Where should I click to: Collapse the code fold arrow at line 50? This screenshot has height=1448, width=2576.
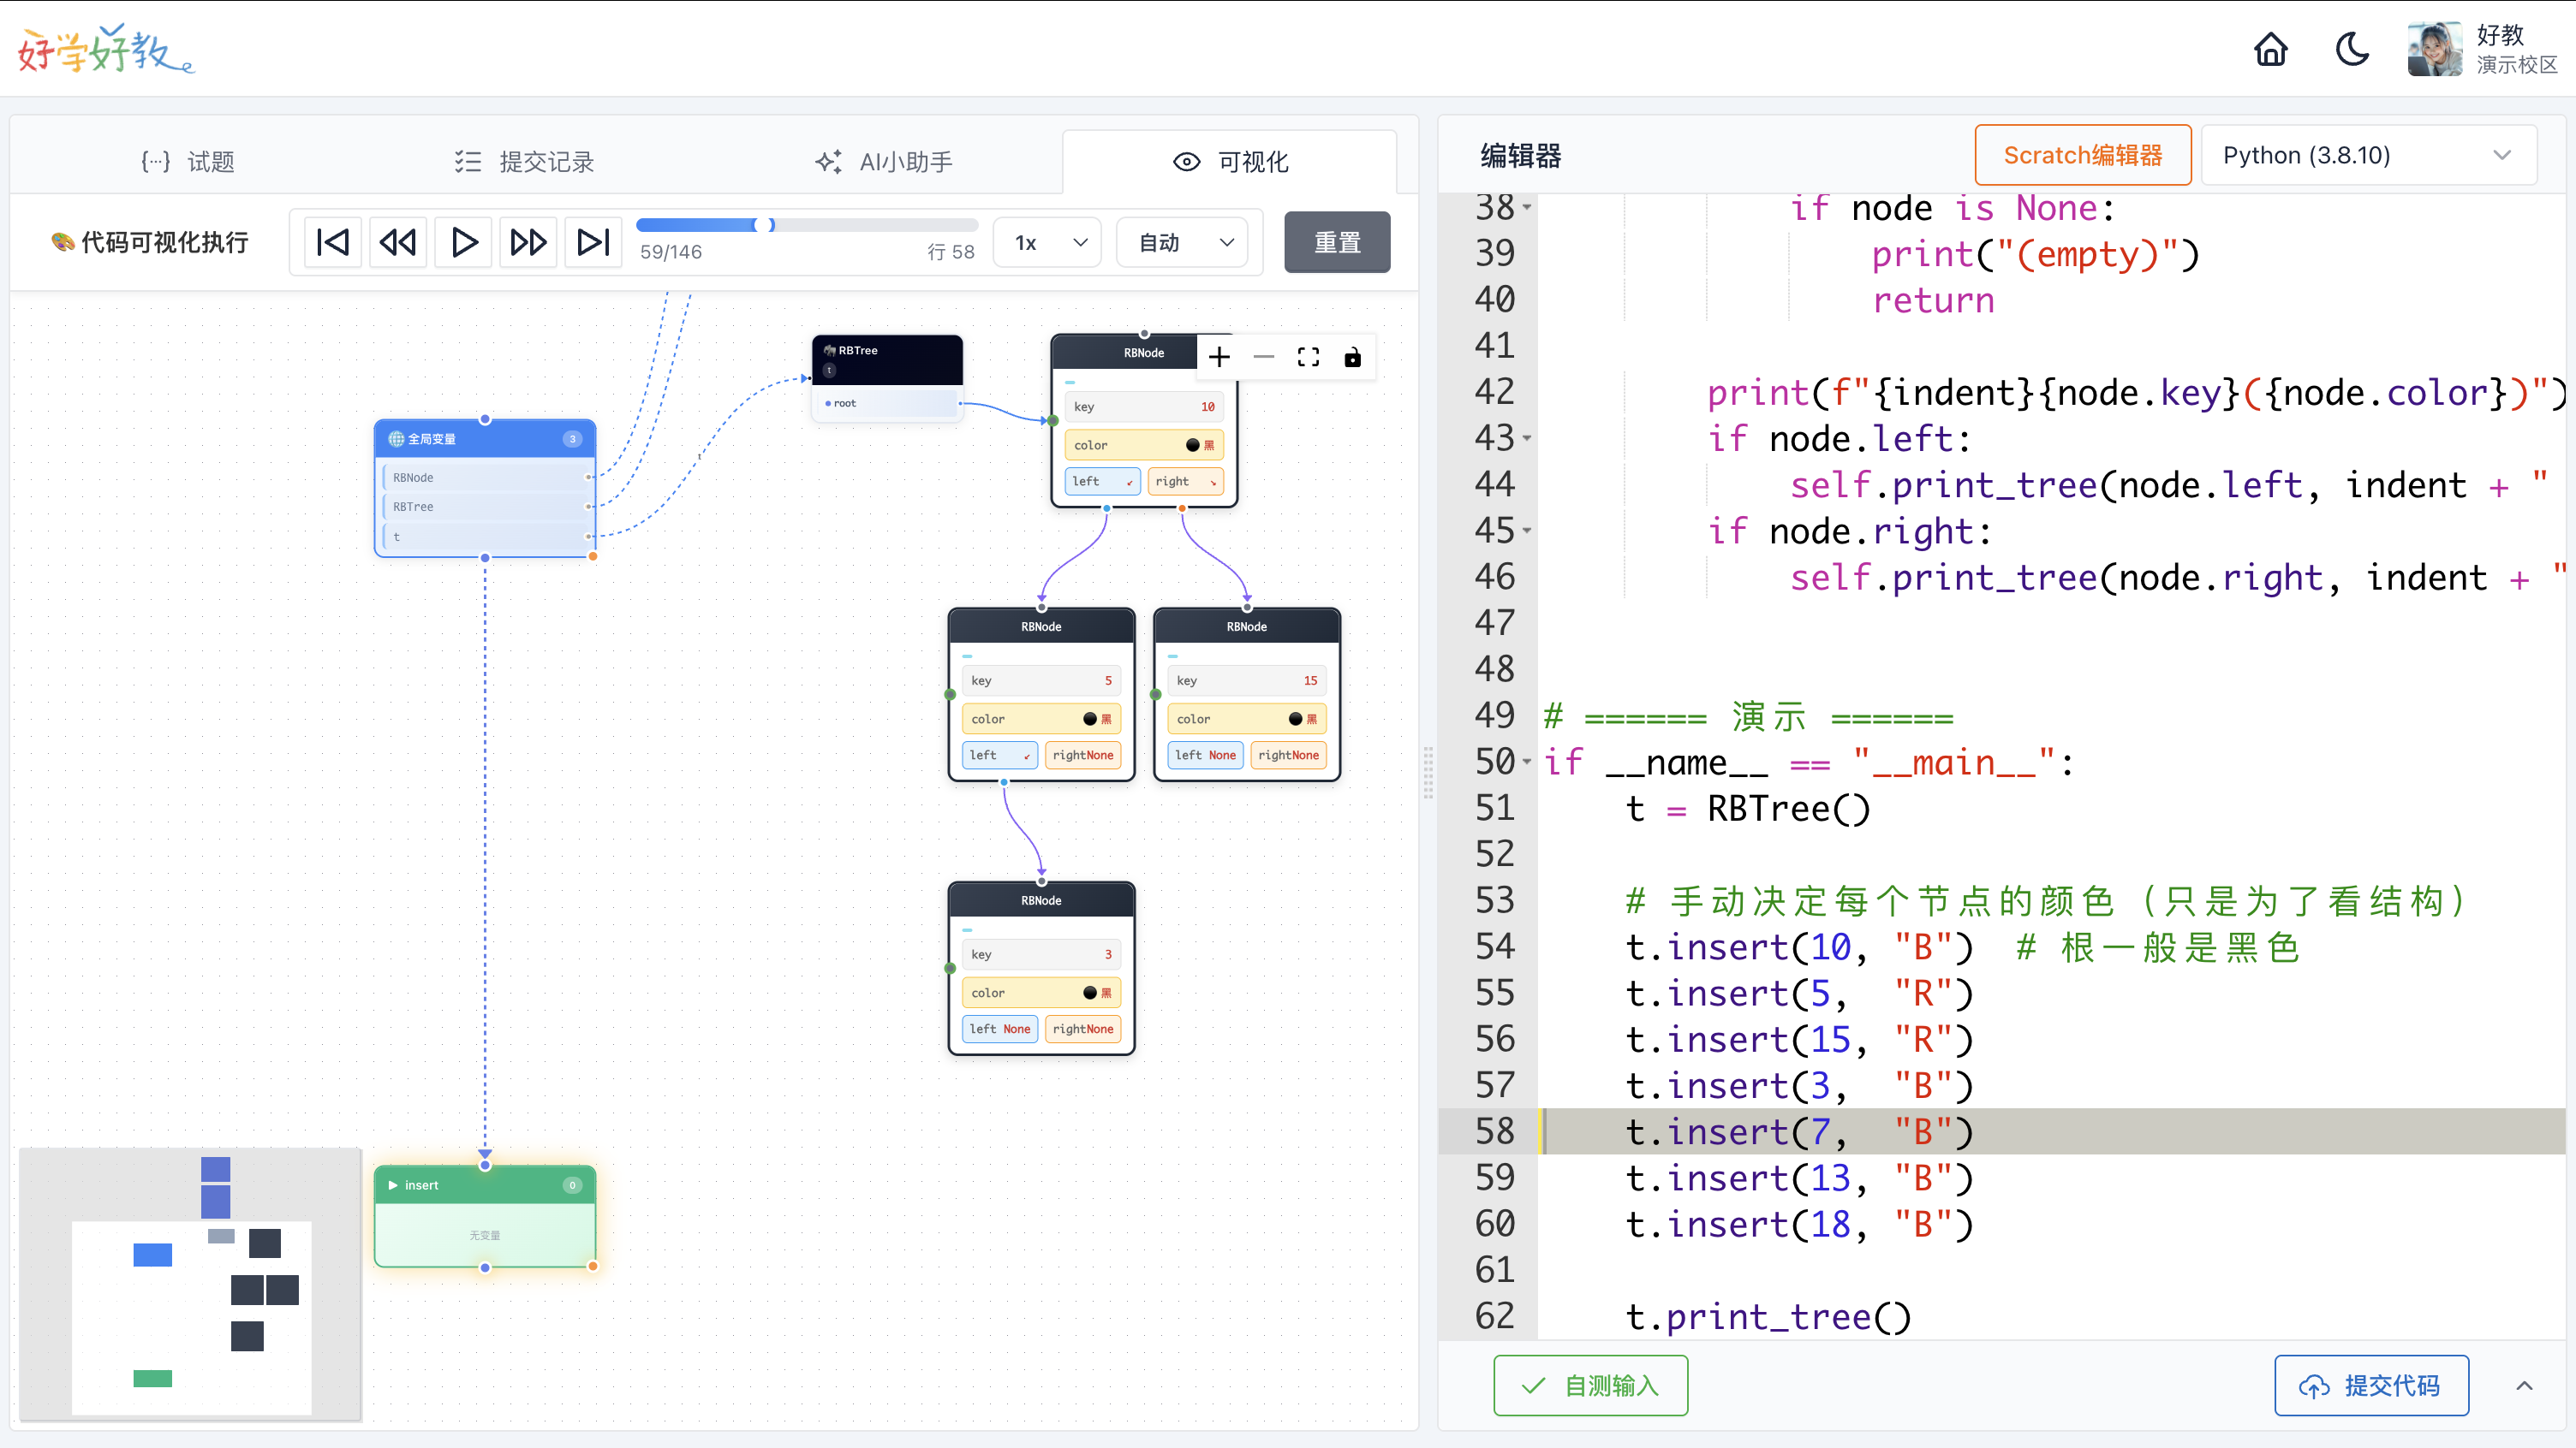coord(1527,763)
